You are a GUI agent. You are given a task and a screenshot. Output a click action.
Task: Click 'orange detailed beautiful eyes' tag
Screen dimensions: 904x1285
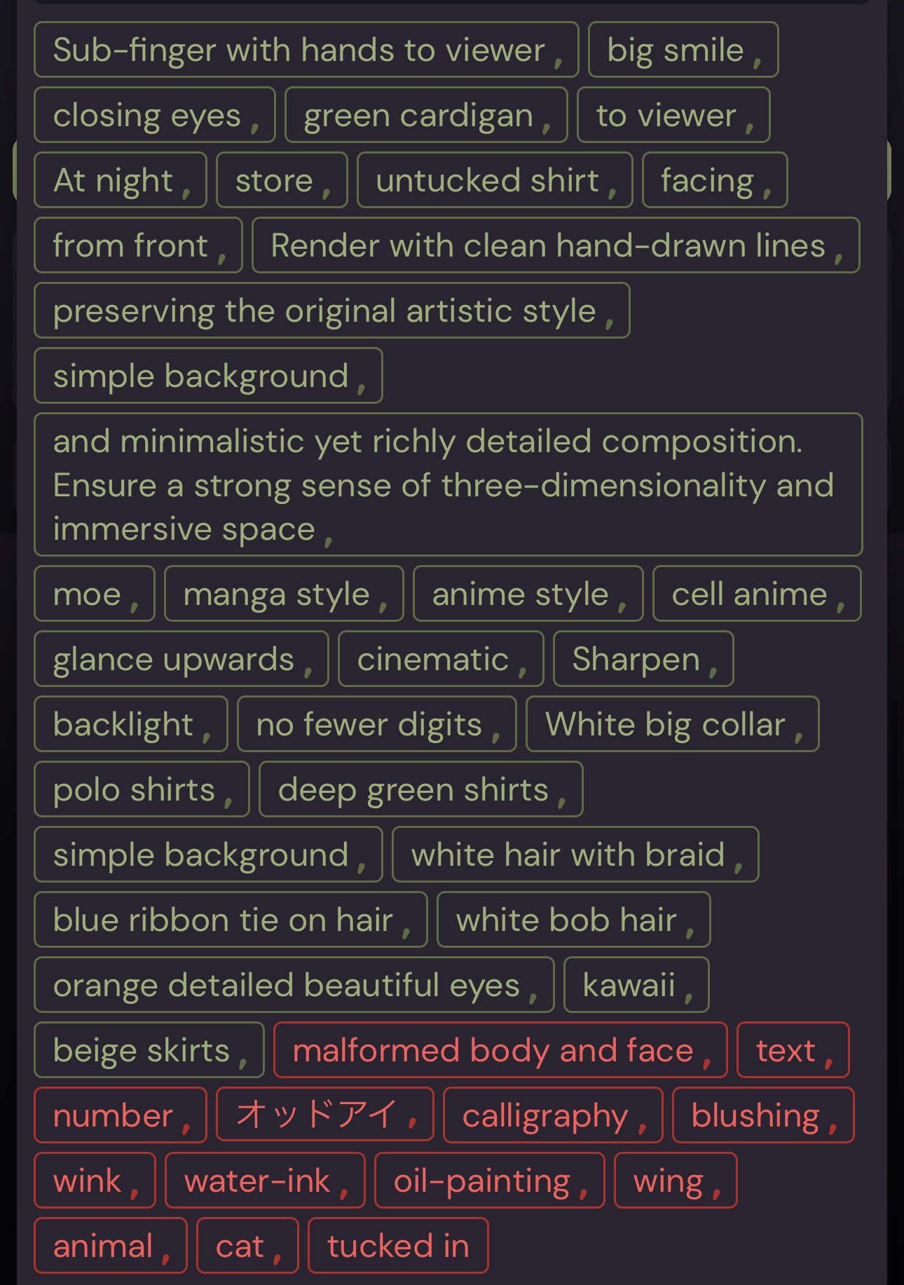pyautogui.click(x=294, y=985)
